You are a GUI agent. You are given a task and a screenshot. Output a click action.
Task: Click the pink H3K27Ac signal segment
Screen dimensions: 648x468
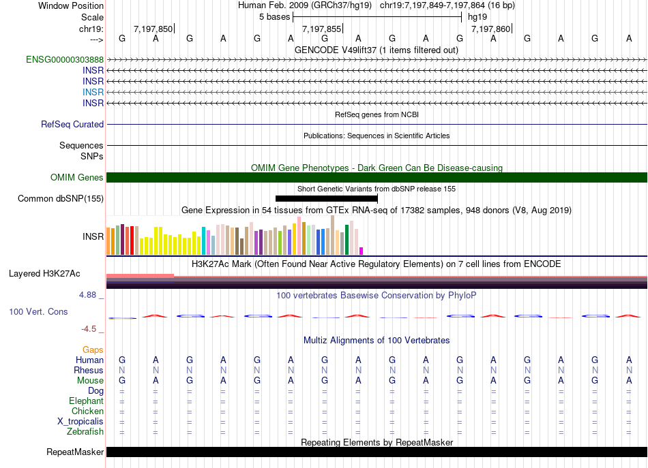tap(140, 275)
